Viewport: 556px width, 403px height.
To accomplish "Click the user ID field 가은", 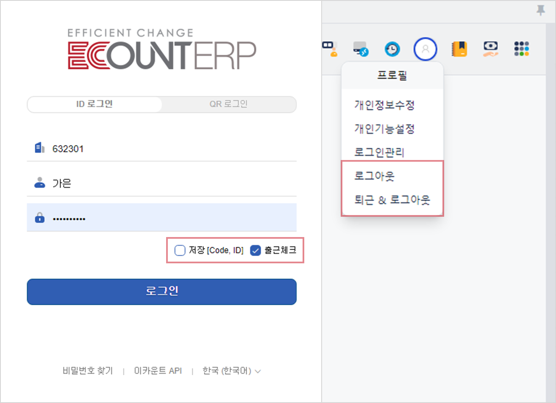I will click(162, 183).
